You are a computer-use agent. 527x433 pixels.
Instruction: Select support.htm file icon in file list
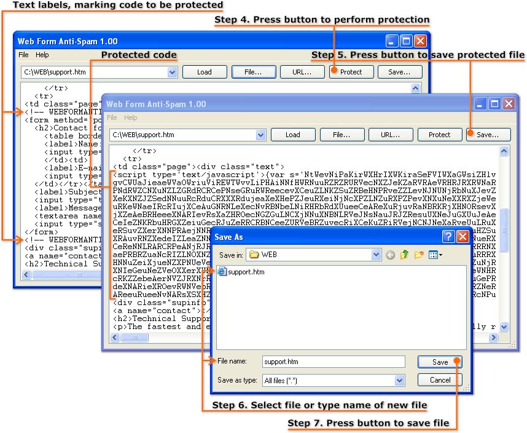222,271
